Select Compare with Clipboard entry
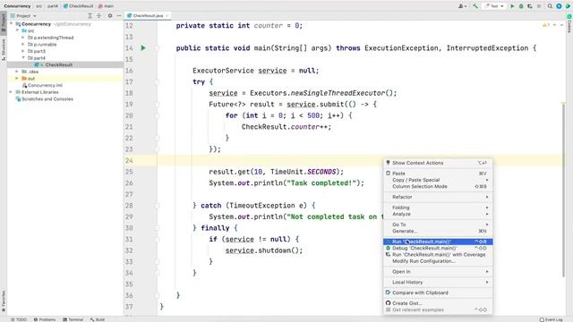Viewport: 573px width, 322px height. [x=438, y=292]
